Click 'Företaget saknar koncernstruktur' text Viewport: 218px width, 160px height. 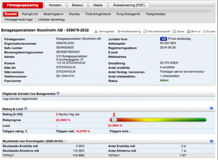182,72
